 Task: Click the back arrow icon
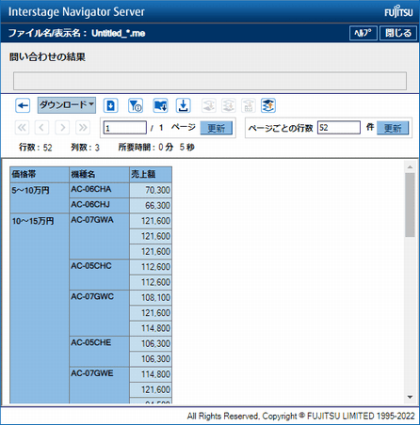pos(23,105)
